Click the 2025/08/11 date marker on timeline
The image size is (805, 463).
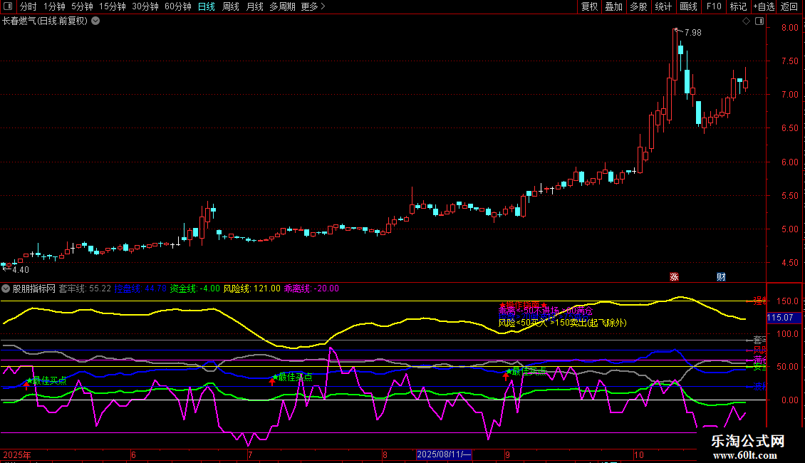coord(444,454)
